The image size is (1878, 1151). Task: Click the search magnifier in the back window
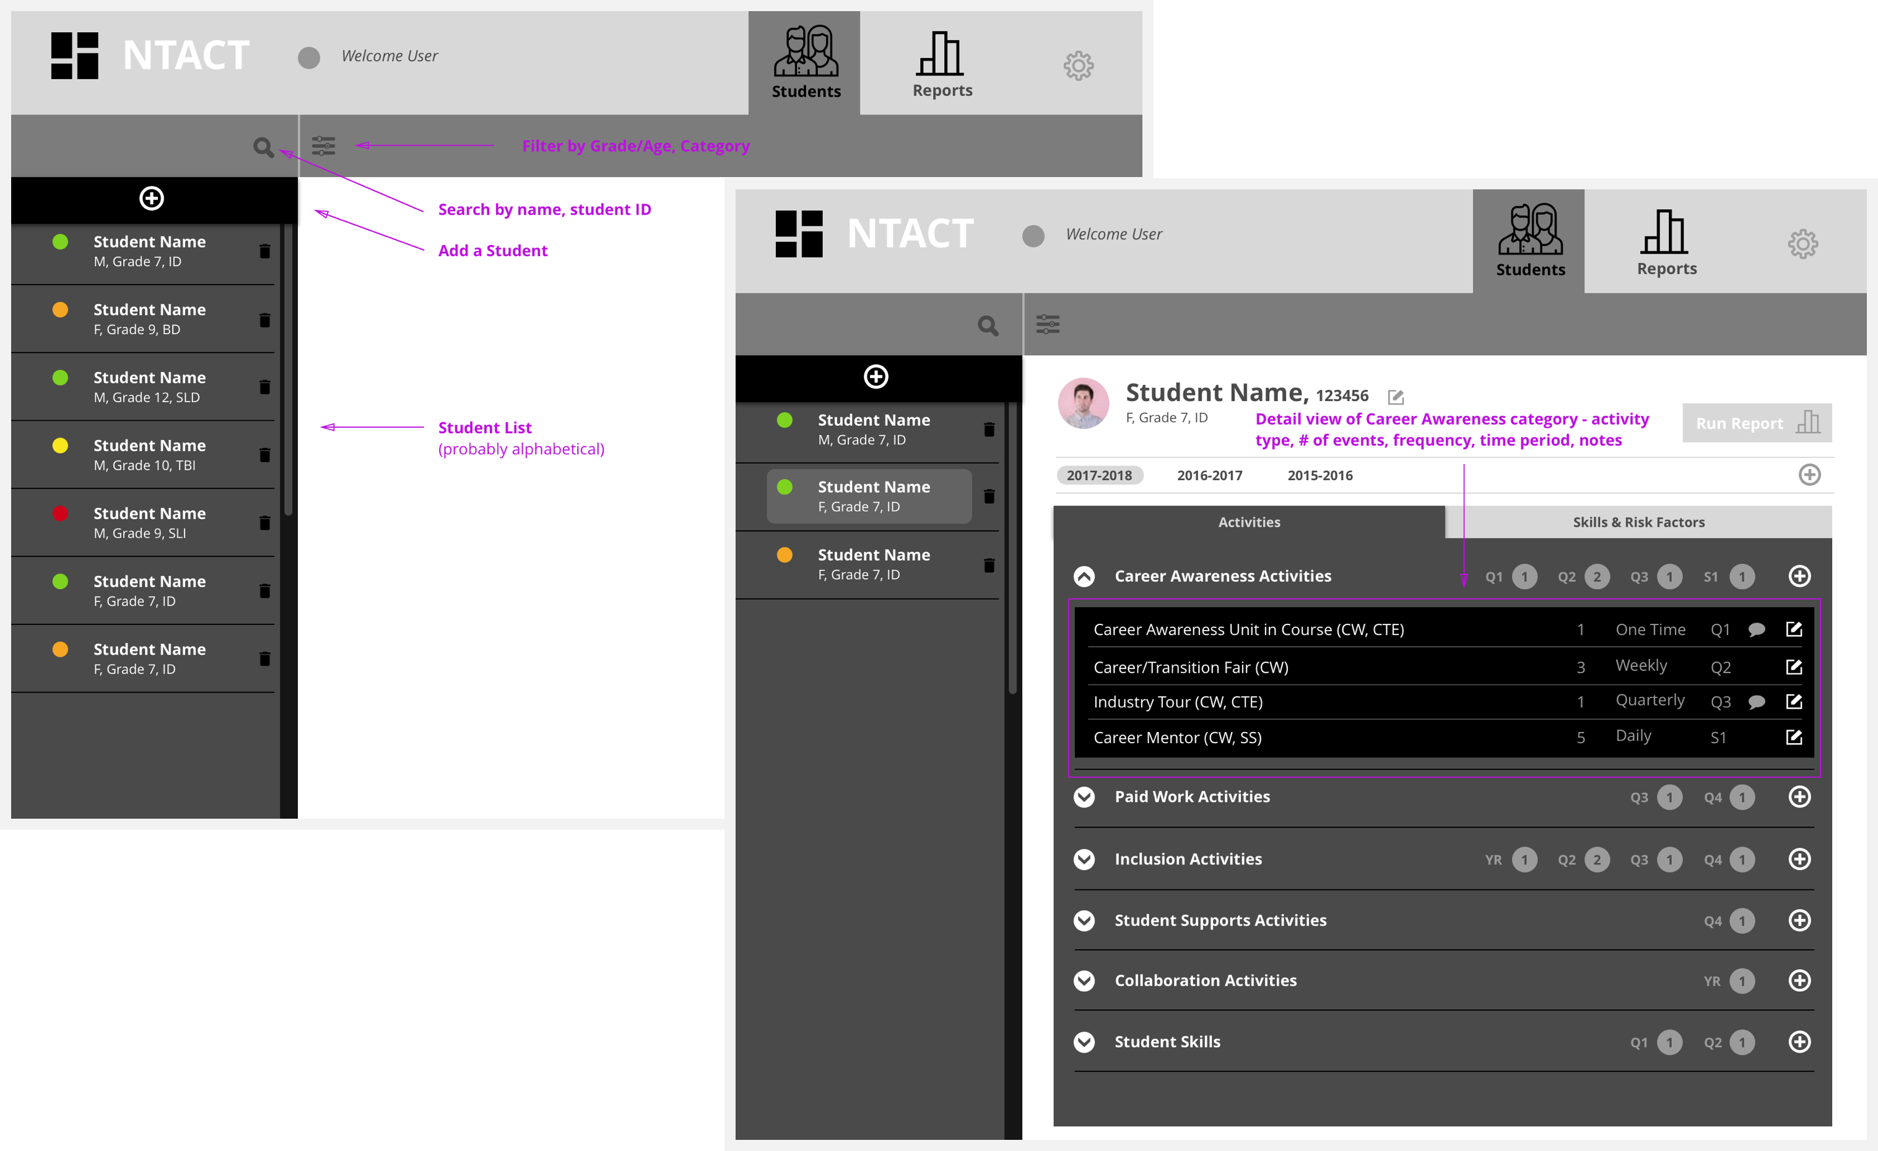tap(264, 147)
